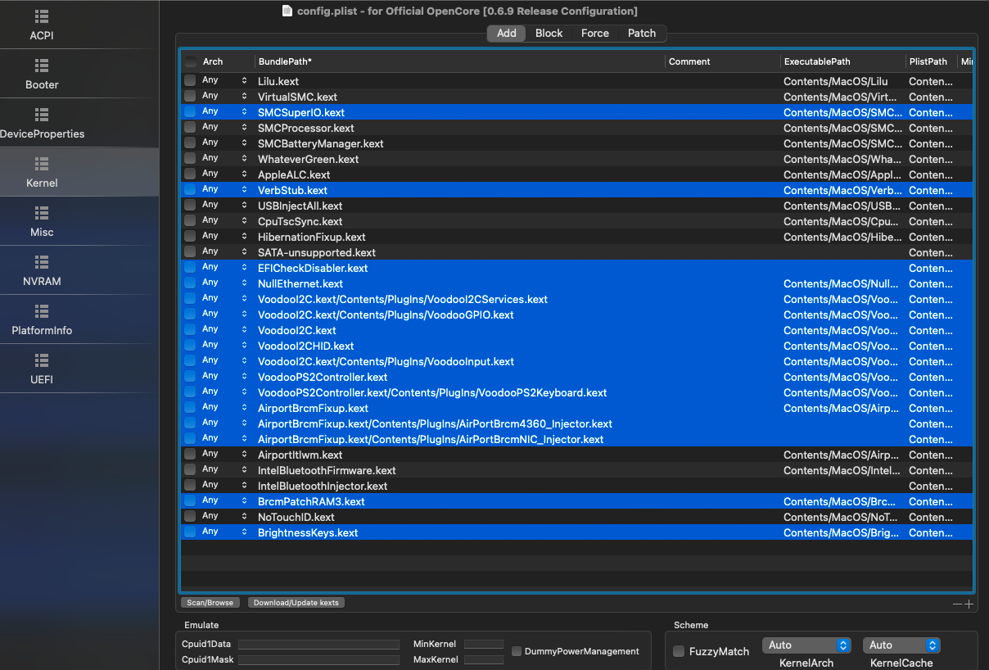Click the config.plist document icon in title
The height and width of the screenshot is (670, 989).
tap(287, 11)
